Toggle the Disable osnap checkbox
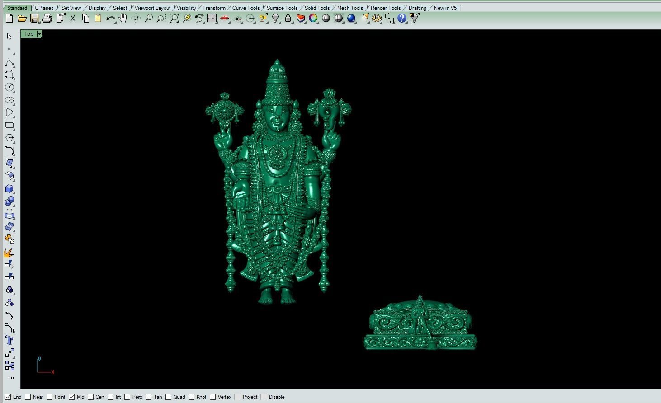 264,397
